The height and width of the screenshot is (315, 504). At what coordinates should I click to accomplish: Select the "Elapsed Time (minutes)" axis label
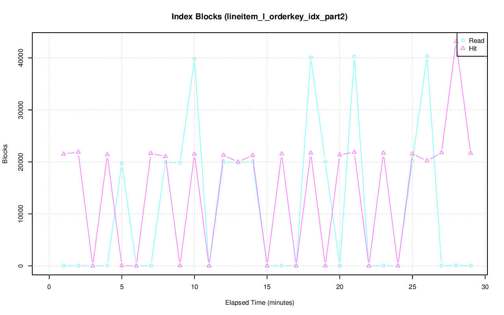pyautogui.click(x=259, y=303)
